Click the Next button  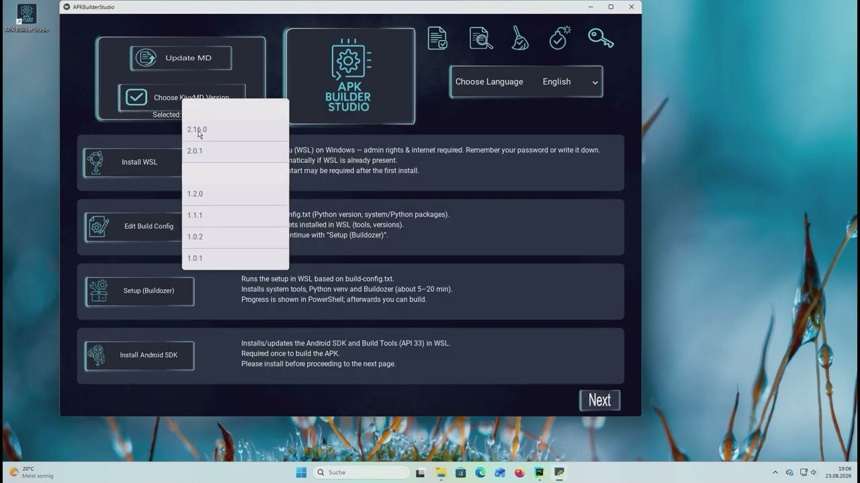(599, 400)
